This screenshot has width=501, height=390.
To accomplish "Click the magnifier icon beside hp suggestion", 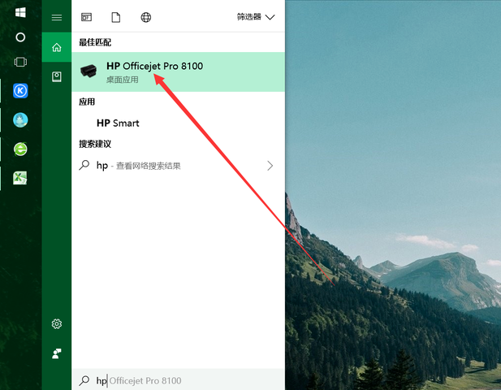I will pyautogui.click(x=84, y=165).
